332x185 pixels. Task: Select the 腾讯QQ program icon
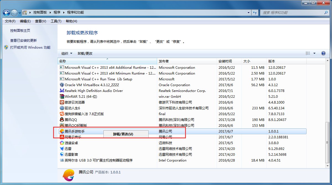click(61, 120)
